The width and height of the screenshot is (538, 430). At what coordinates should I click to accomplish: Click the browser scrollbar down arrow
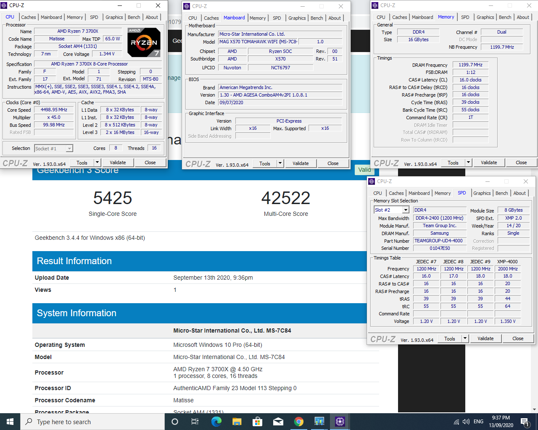pos(534,409)
